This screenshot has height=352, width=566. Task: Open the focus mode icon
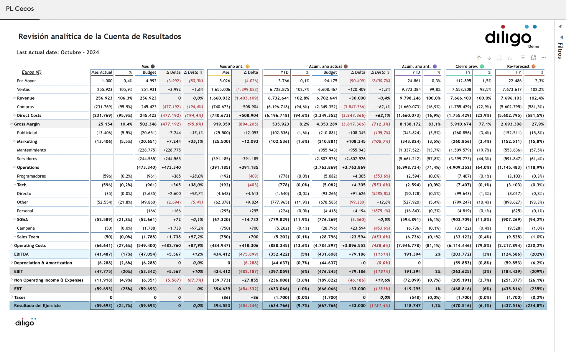point(533,57)
